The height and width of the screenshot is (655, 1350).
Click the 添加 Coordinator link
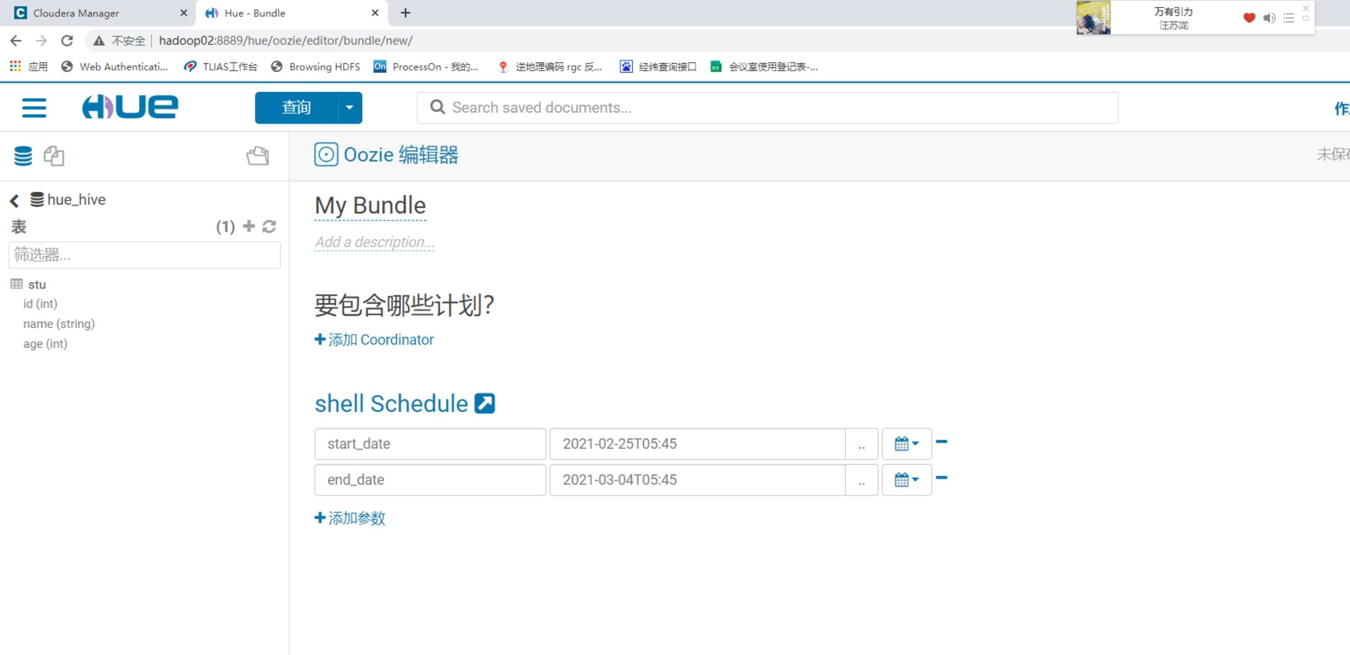(x=374, y=340)
